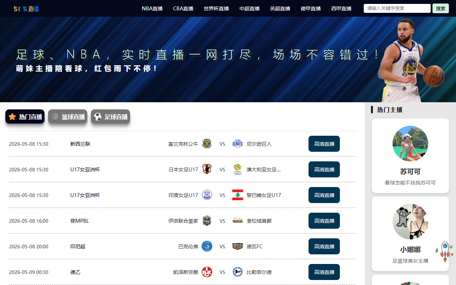Click team name 黎巴嫩女足U17
The width and height of the screenshot is (456, 285).
click(x=264, y=195)
